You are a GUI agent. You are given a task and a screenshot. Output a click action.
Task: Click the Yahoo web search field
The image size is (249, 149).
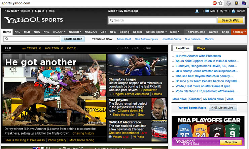[162, 20]
